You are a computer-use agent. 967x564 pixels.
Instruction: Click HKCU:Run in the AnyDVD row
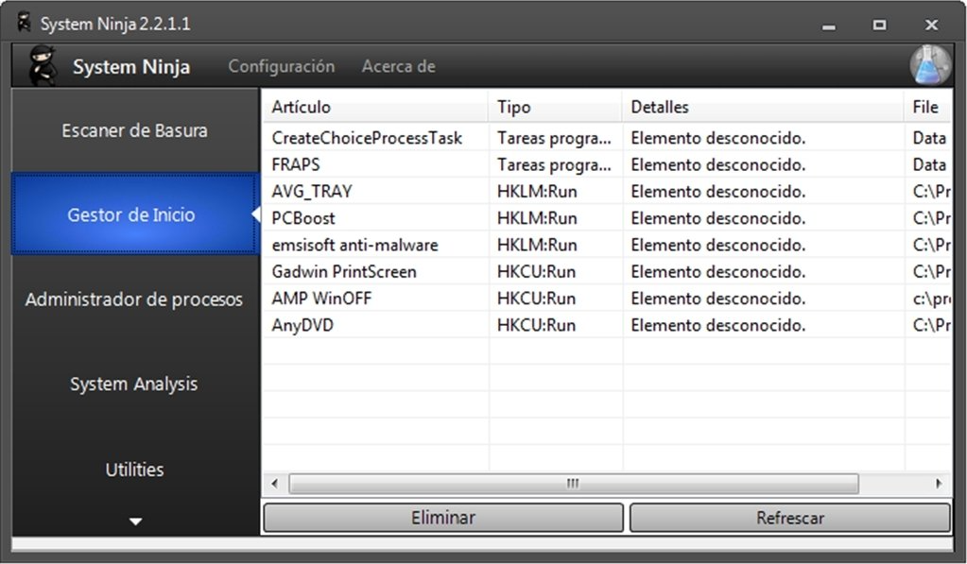536,325
